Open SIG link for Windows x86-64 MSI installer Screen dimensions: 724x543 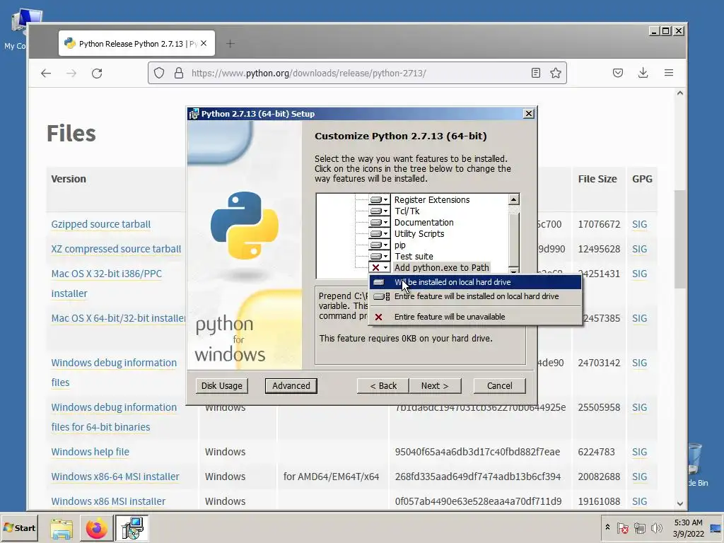(x=639, y=477)
